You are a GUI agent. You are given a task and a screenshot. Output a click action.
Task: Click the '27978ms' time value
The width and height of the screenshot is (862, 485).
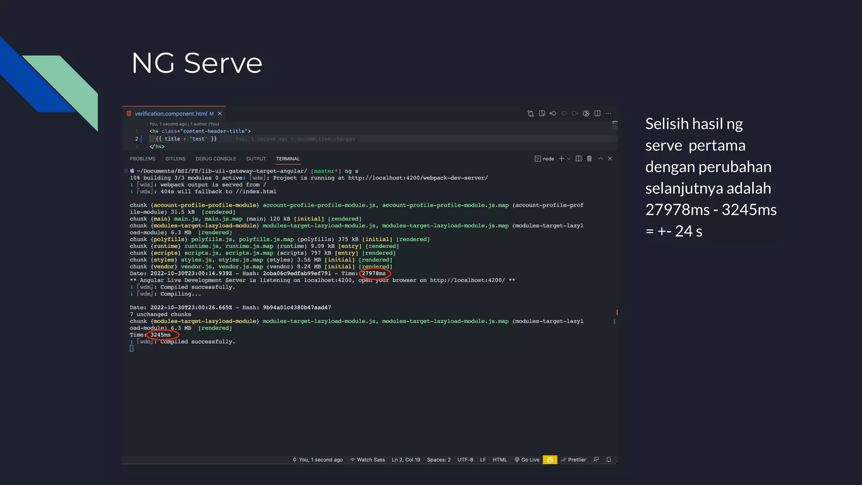point(374,274)
